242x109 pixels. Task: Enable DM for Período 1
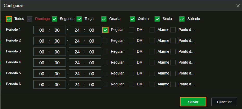tap(131, 30)
